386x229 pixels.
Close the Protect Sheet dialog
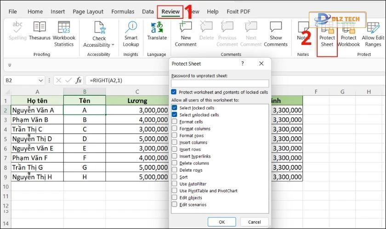click(261, 64)
